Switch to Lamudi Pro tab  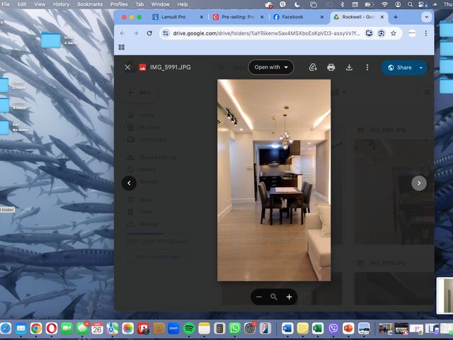(173, 17)
